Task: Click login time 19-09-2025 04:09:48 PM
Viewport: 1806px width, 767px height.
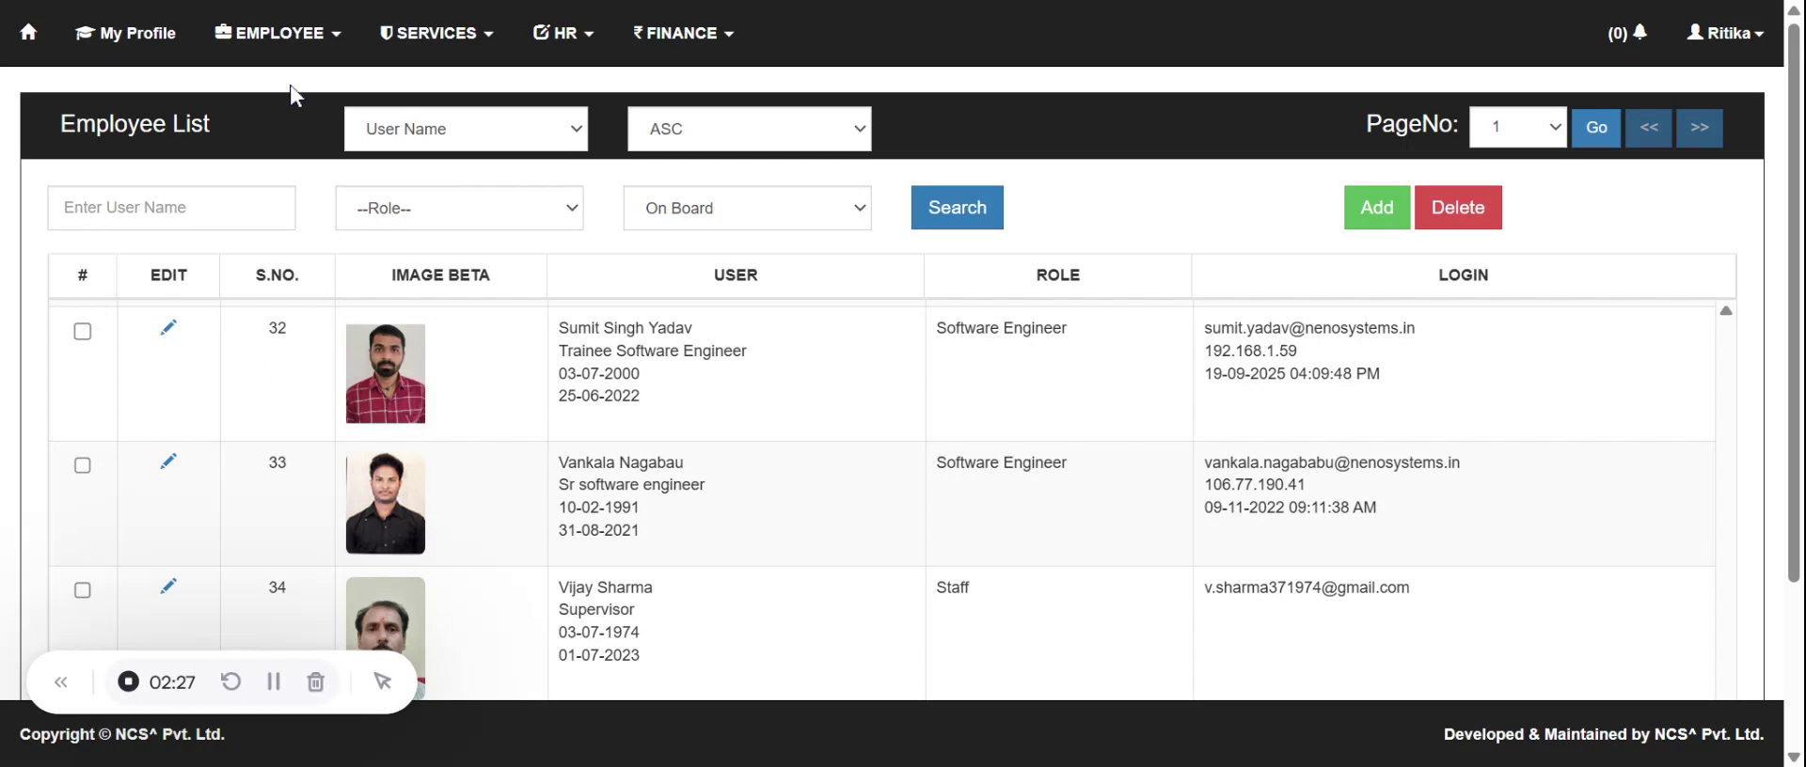Action: click(x=1291, y=373)
